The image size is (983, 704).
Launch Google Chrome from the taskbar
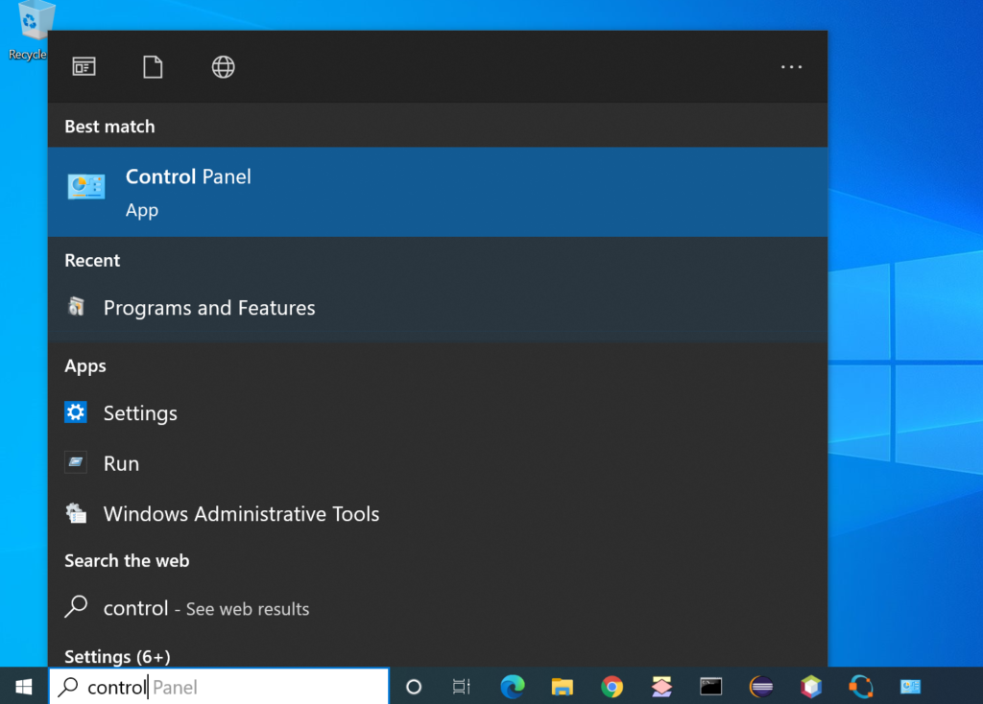point(612,687)
